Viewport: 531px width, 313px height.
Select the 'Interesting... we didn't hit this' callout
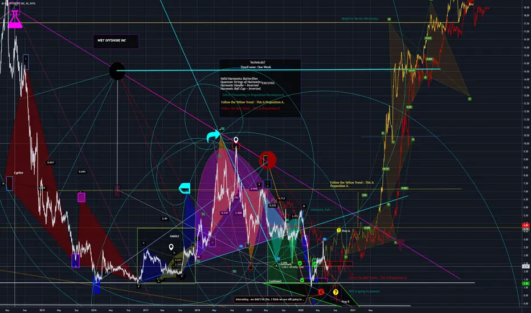(269, 299)
